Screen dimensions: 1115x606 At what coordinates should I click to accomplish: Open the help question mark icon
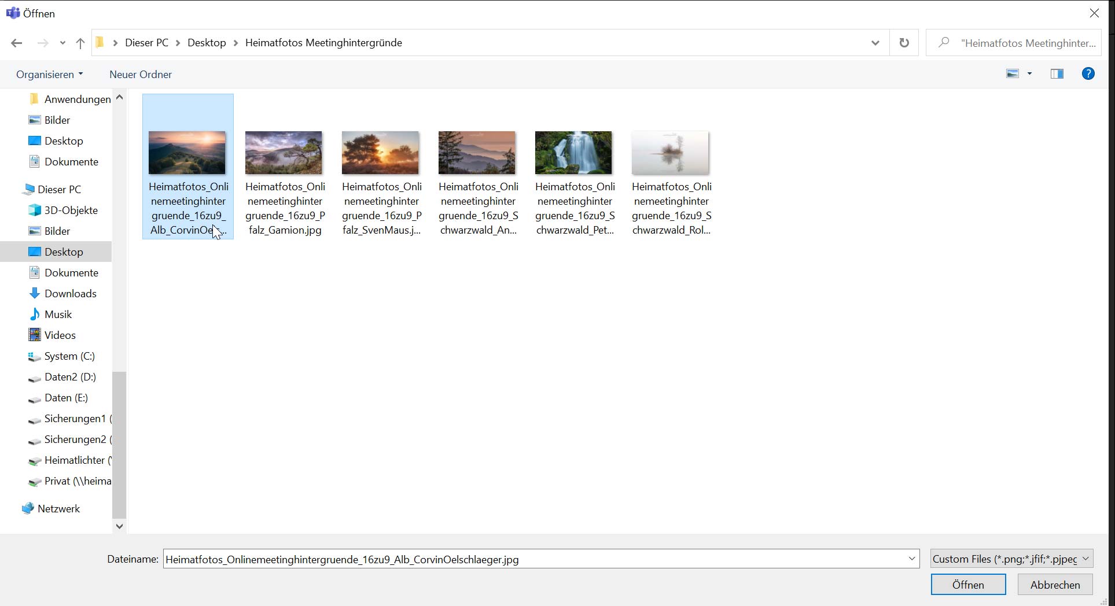(x=1088, y=74)
